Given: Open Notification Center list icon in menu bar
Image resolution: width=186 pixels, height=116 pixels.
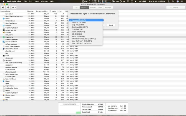Looking at the screenshot, I should 182,1.
